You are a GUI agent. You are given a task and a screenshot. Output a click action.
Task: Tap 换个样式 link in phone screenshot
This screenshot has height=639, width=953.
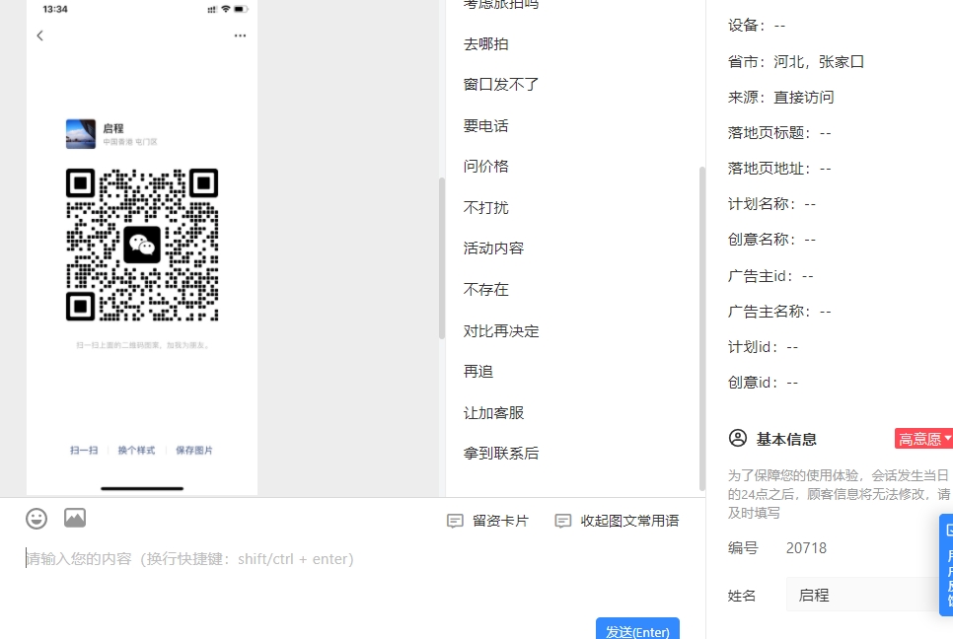136,450
